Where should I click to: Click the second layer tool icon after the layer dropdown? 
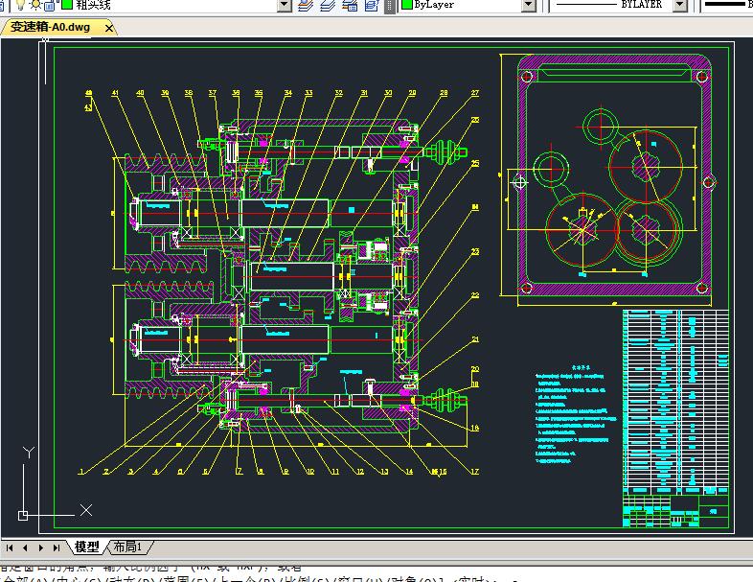pos(328,5)
